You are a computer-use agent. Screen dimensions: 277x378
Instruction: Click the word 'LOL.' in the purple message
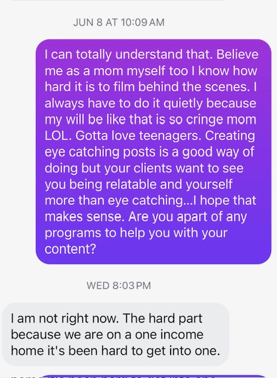click(58, 136)
